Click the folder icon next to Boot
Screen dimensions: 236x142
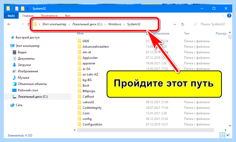pyautogui.click(x=80, y=85)
